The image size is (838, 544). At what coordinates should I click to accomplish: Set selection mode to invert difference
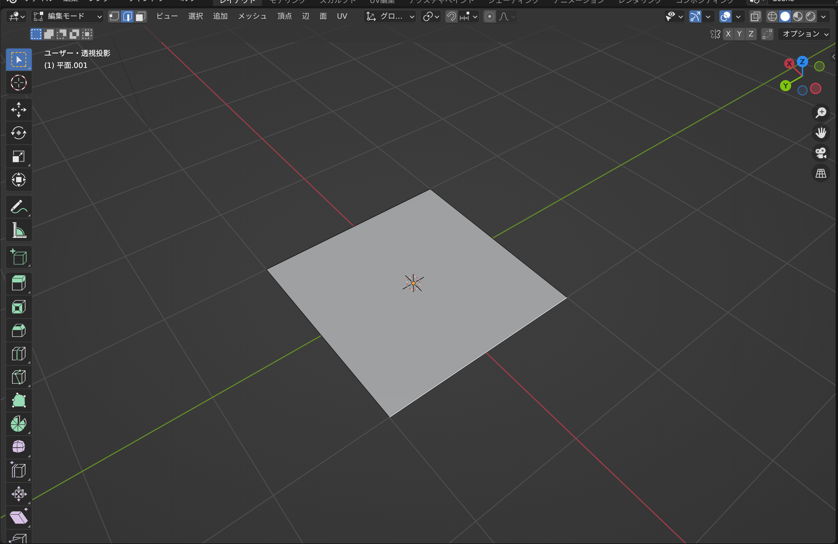[x=74, y=34]
